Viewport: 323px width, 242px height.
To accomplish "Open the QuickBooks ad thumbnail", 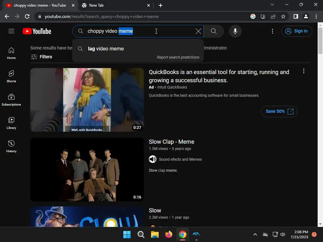I will pos(87,100).
